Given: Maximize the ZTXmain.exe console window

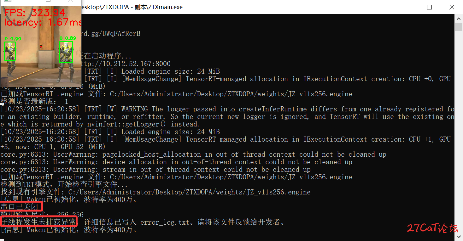Looking at the screenshot, I should tap(429, 7).
